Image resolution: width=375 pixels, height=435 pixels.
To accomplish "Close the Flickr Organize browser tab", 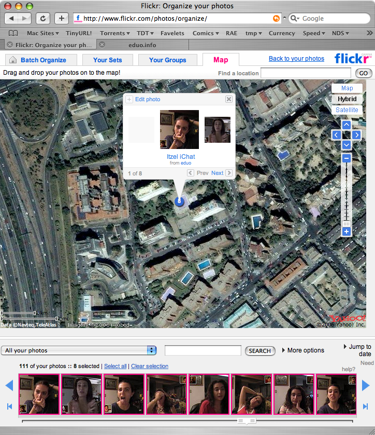I will click(x=10, y=45).
